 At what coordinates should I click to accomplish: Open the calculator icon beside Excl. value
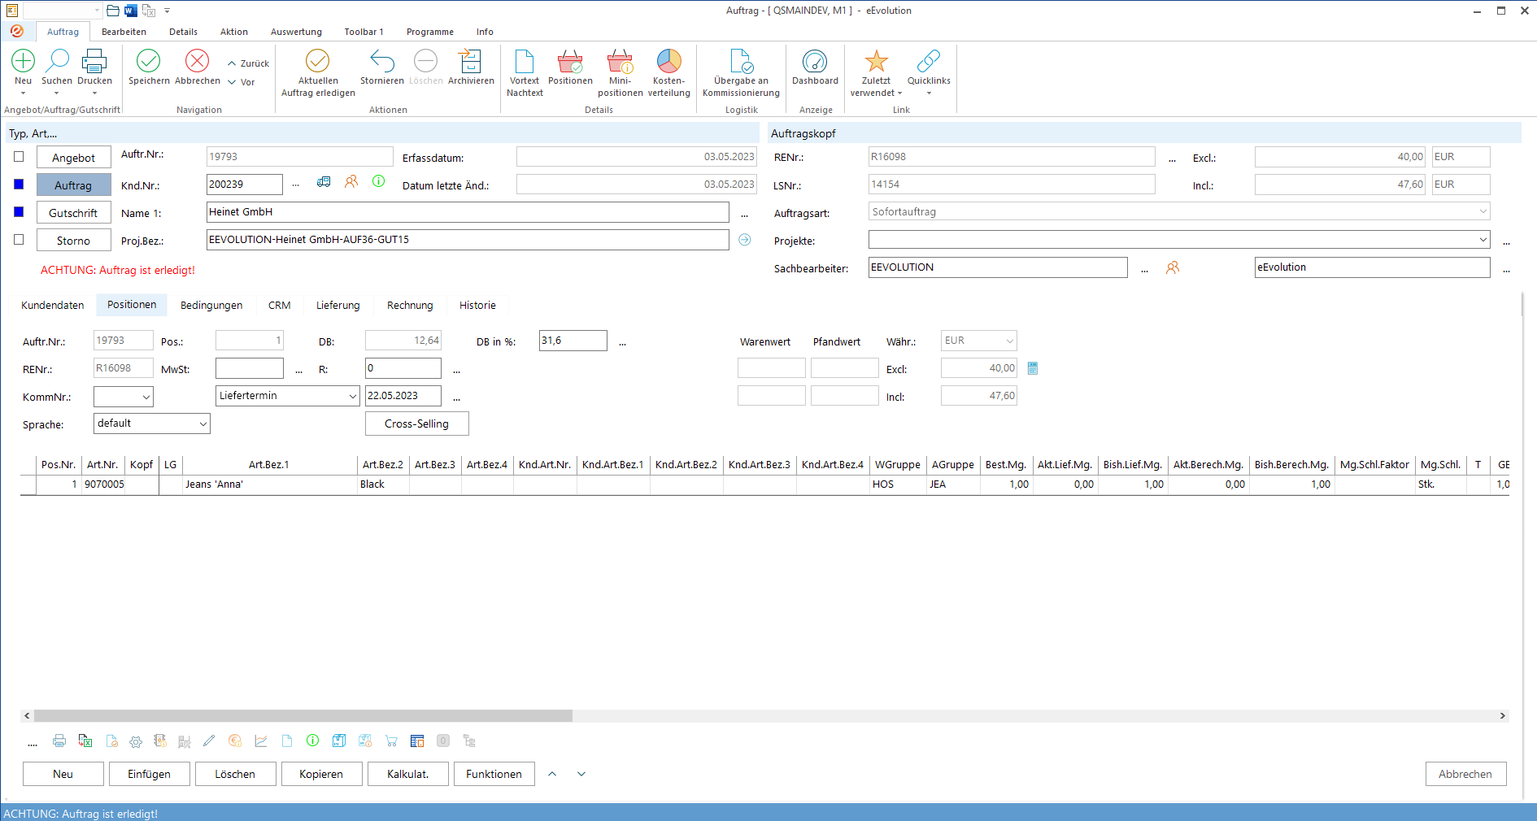(x=1033, y=368)
